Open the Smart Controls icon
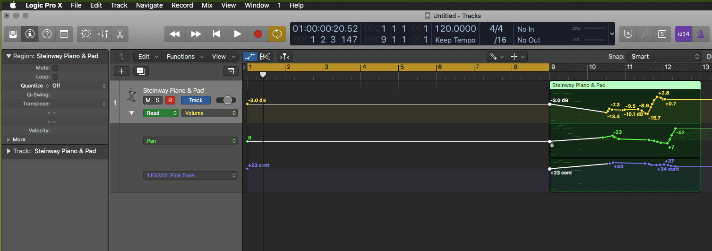 coord(86,34)
